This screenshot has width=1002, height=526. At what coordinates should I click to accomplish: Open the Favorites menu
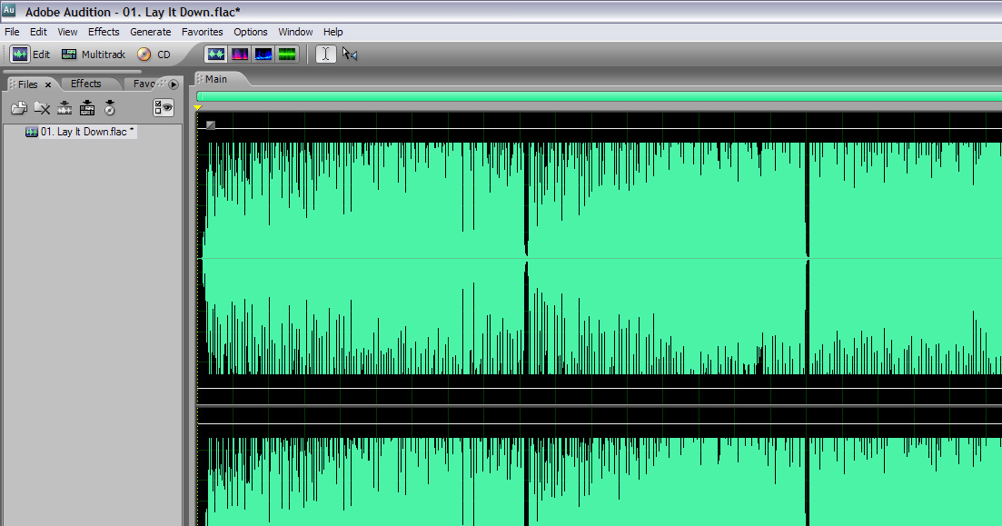[x=202, y=31]
